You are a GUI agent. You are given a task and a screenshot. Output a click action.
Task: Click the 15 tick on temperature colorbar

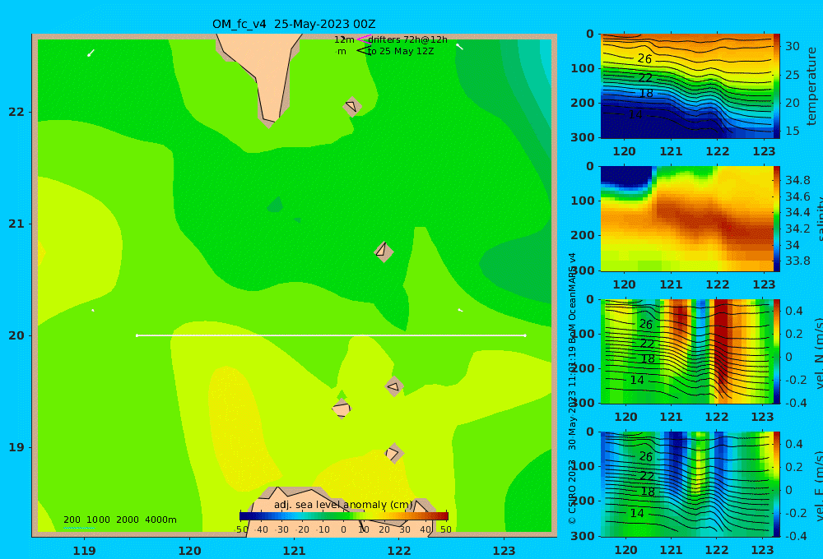792,131
